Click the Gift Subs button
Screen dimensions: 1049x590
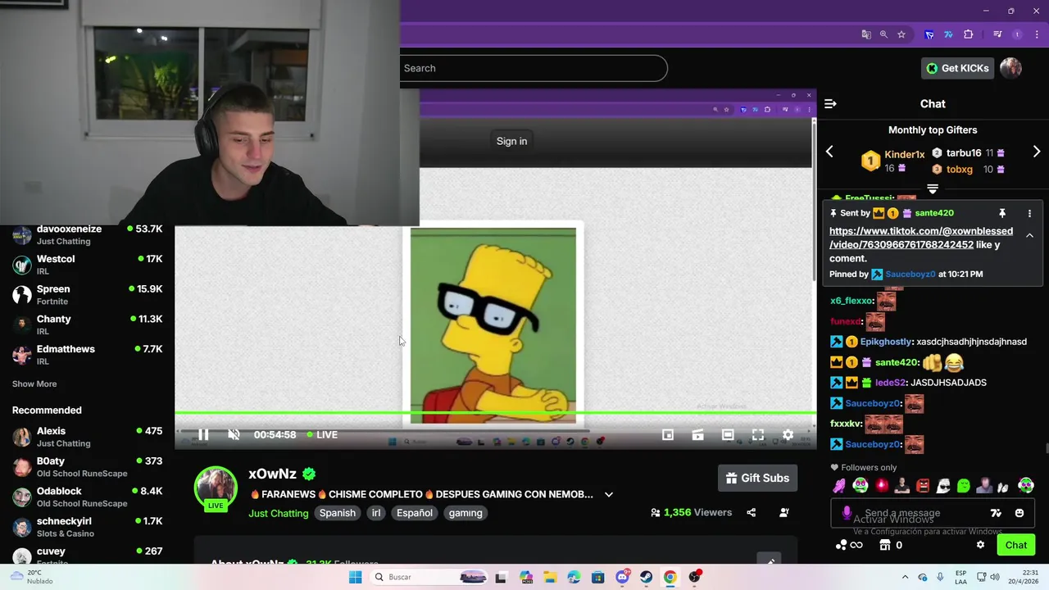(x=757, y=478)
